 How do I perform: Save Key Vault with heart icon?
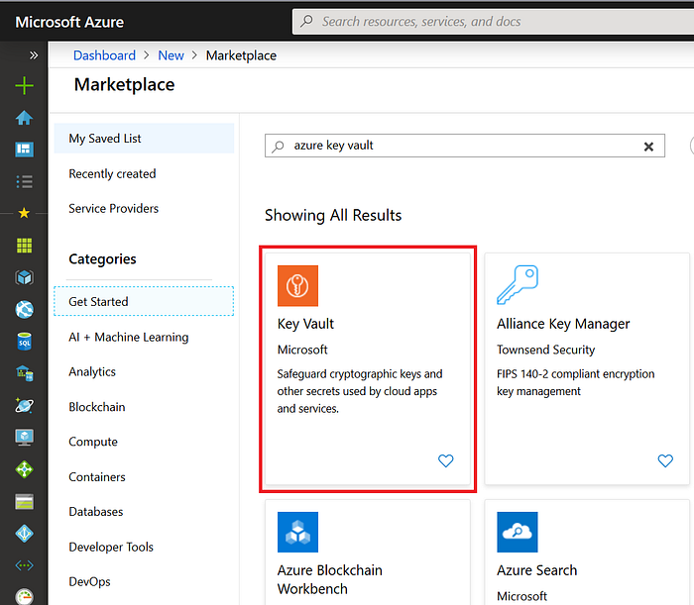coord(446,461)
